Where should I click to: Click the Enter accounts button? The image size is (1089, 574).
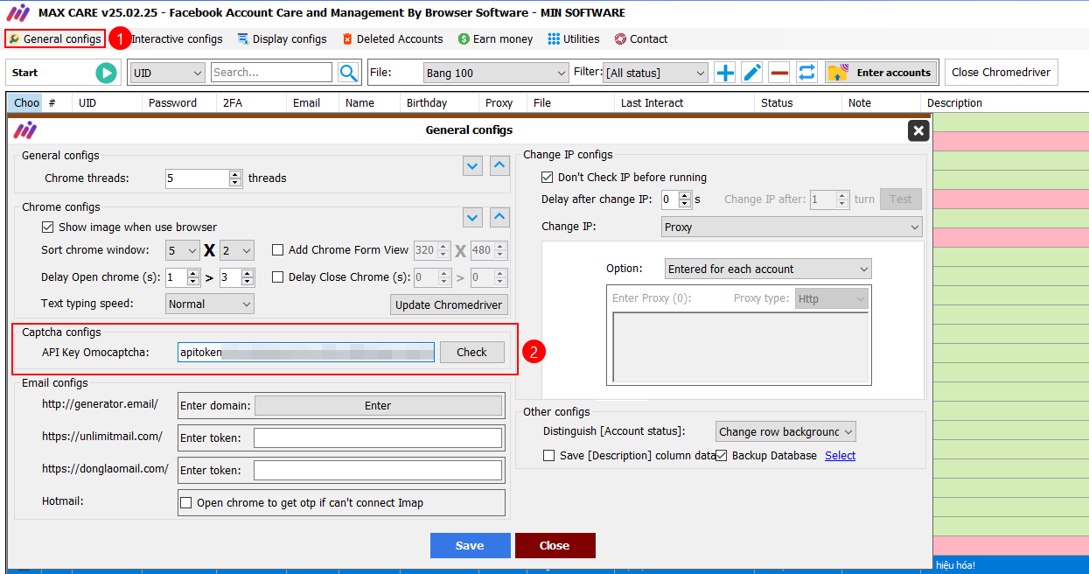[x=882, y=73]
